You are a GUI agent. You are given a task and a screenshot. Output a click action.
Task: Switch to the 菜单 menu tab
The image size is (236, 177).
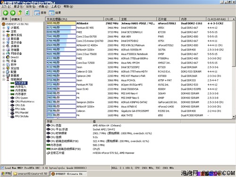(x=5, y=19)
